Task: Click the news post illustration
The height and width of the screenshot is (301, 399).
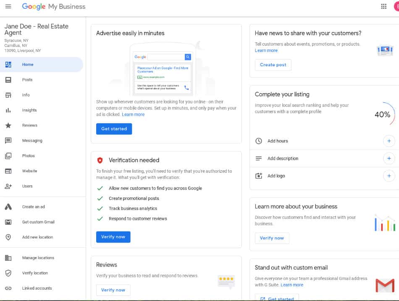Action: [385, 50]
